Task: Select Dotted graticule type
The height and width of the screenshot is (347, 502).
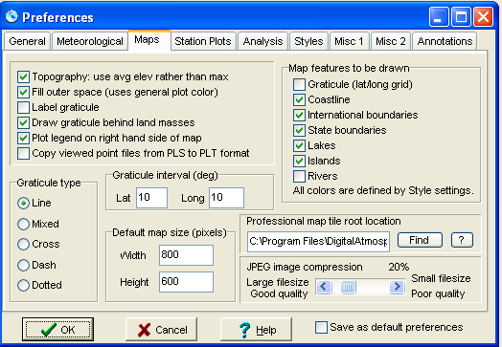Action: point(23,285)
